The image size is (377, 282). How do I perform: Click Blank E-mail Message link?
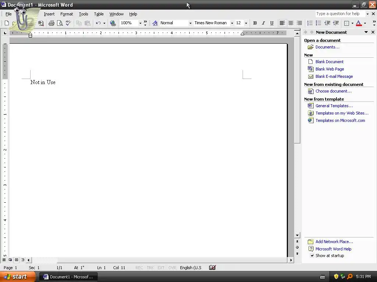pyautogui.click(x=334, y=76)
